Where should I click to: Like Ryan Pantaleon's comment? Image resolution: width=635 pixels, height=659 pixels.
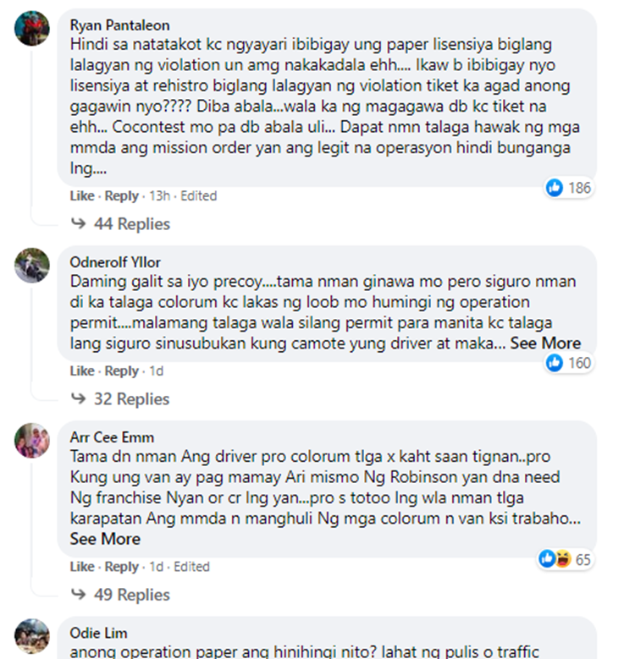(x=82, y=196)
